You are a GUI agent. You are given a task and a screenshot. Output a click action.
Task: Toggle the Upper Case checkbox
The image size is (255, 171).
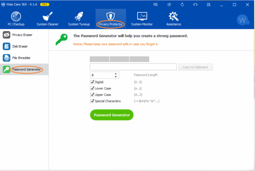(92, 95)
